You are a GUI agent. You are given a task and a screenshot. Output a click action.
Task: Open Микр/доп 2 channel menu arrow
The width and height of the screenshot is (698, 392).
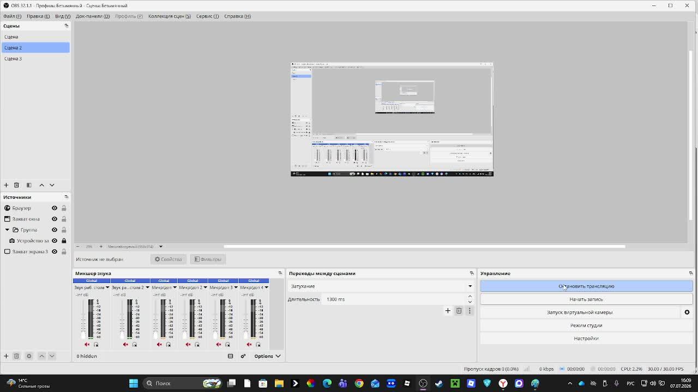click(205, 287)
